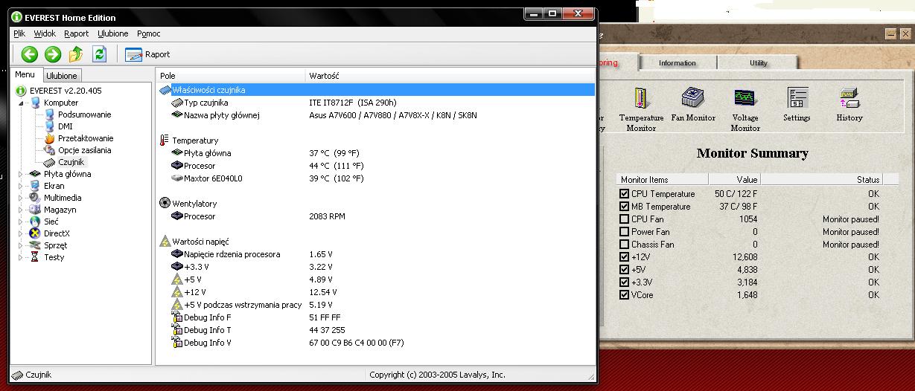This screenshot has height=391, width=915.
Task: Open Voltage Monitor icon in monitoring window
Action: coord(745,109)
